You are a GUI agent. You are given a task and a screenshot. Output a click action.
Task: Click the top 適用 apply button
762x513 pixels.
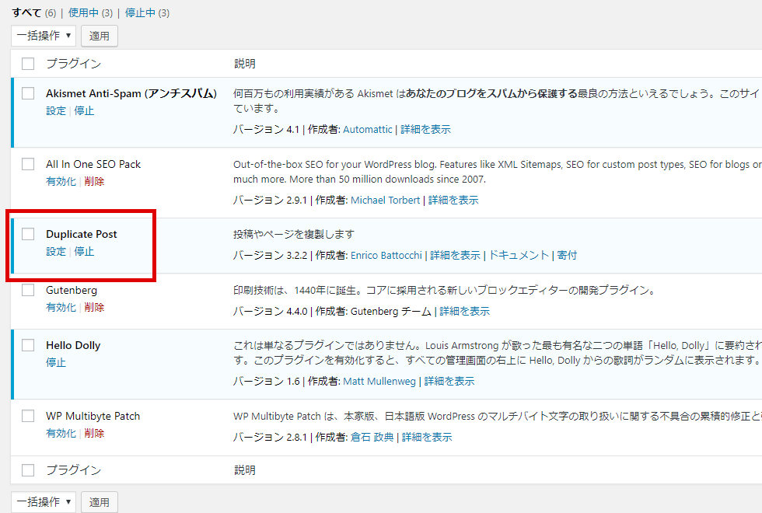click(100, 35)
